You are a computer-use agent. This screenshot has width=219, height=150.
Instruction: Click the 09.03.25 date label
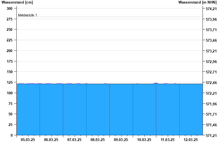point(121,140)
